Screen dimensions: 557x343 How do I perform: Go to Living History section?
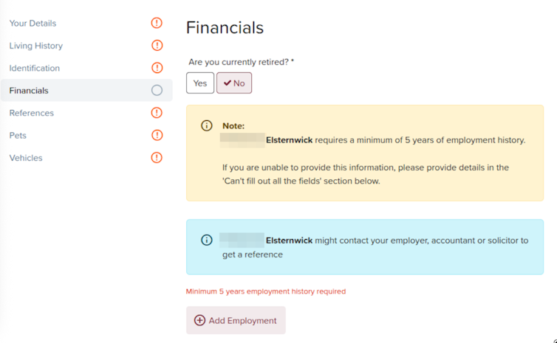pos(36,46)
